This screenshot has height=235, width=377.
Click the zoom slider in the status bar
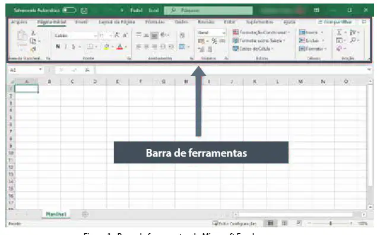tap(331, 223)
